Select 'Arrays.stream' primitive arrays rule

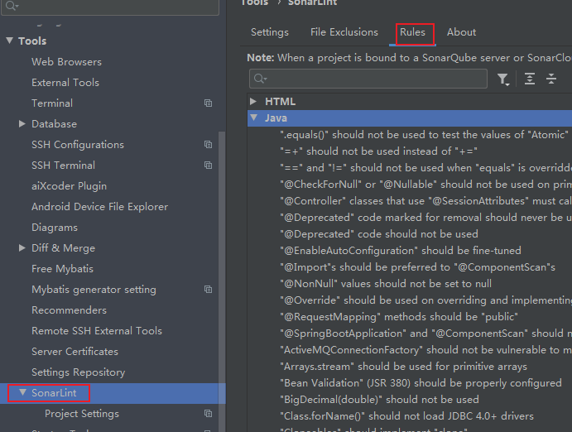click(x=403, y=367)
